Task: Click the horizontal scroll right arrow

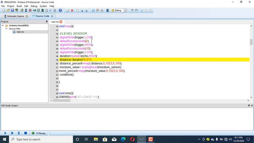Action: pyautogui.click(x=248, y=100)
